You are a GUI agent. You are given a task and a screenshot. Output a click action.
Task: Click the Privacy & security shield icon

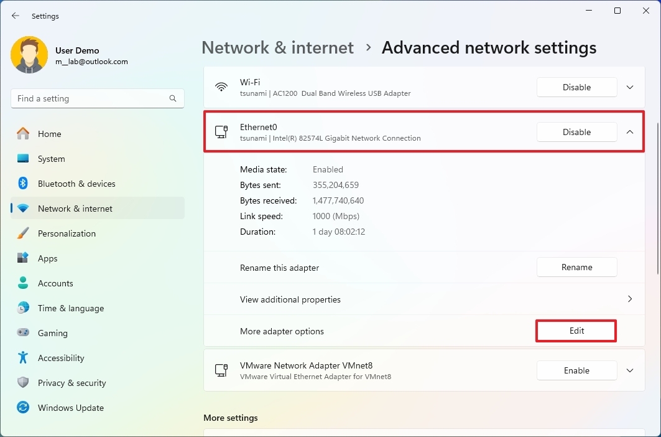[22, 383]
